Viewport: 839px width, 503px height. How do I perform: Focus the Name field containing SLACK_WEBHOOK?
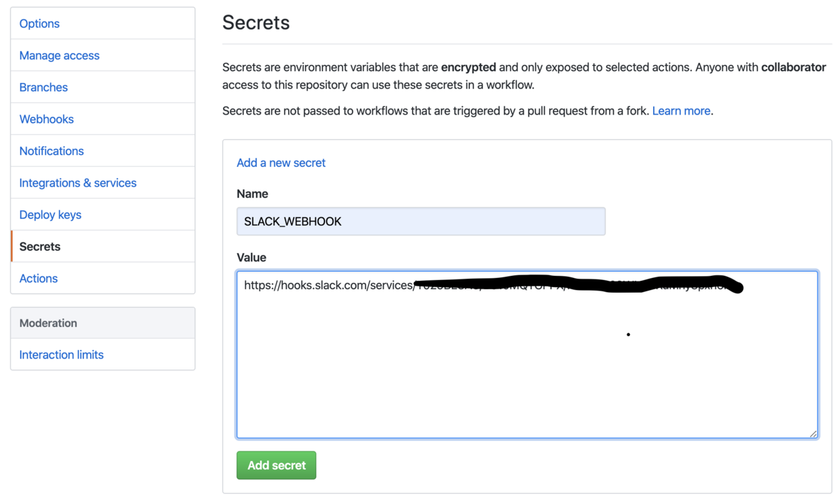coord(421,221)
